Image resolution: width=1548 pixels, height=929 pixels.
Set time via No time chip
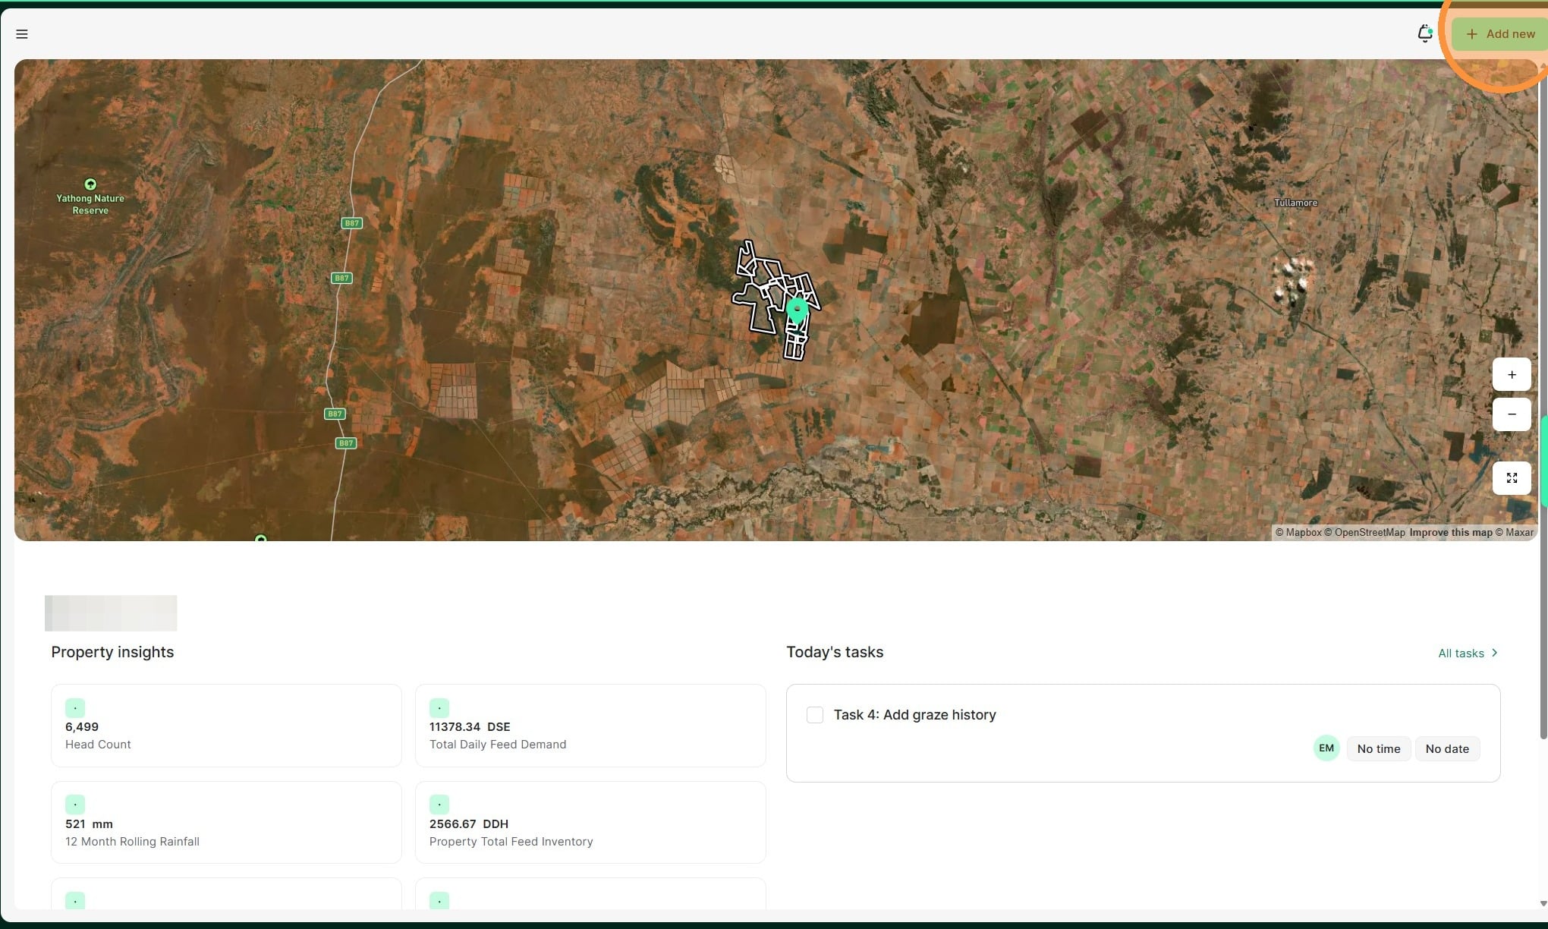click(1378, 749)
